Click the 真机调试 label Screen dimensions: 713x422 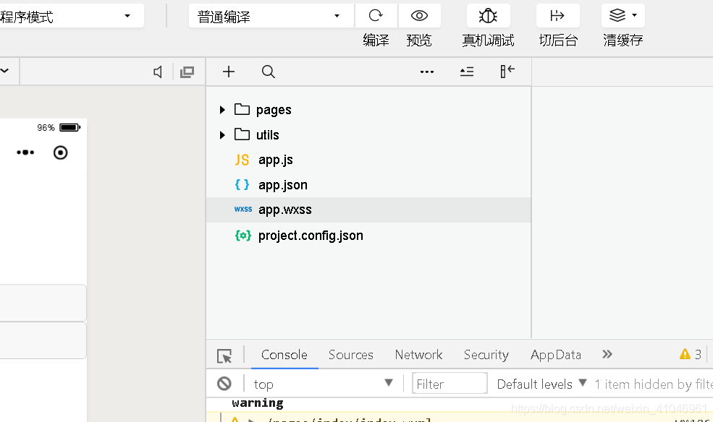coord(489,40)
